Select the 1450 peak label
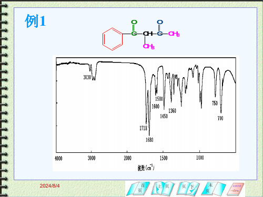The image size is (263, 197). click(164, 116)
